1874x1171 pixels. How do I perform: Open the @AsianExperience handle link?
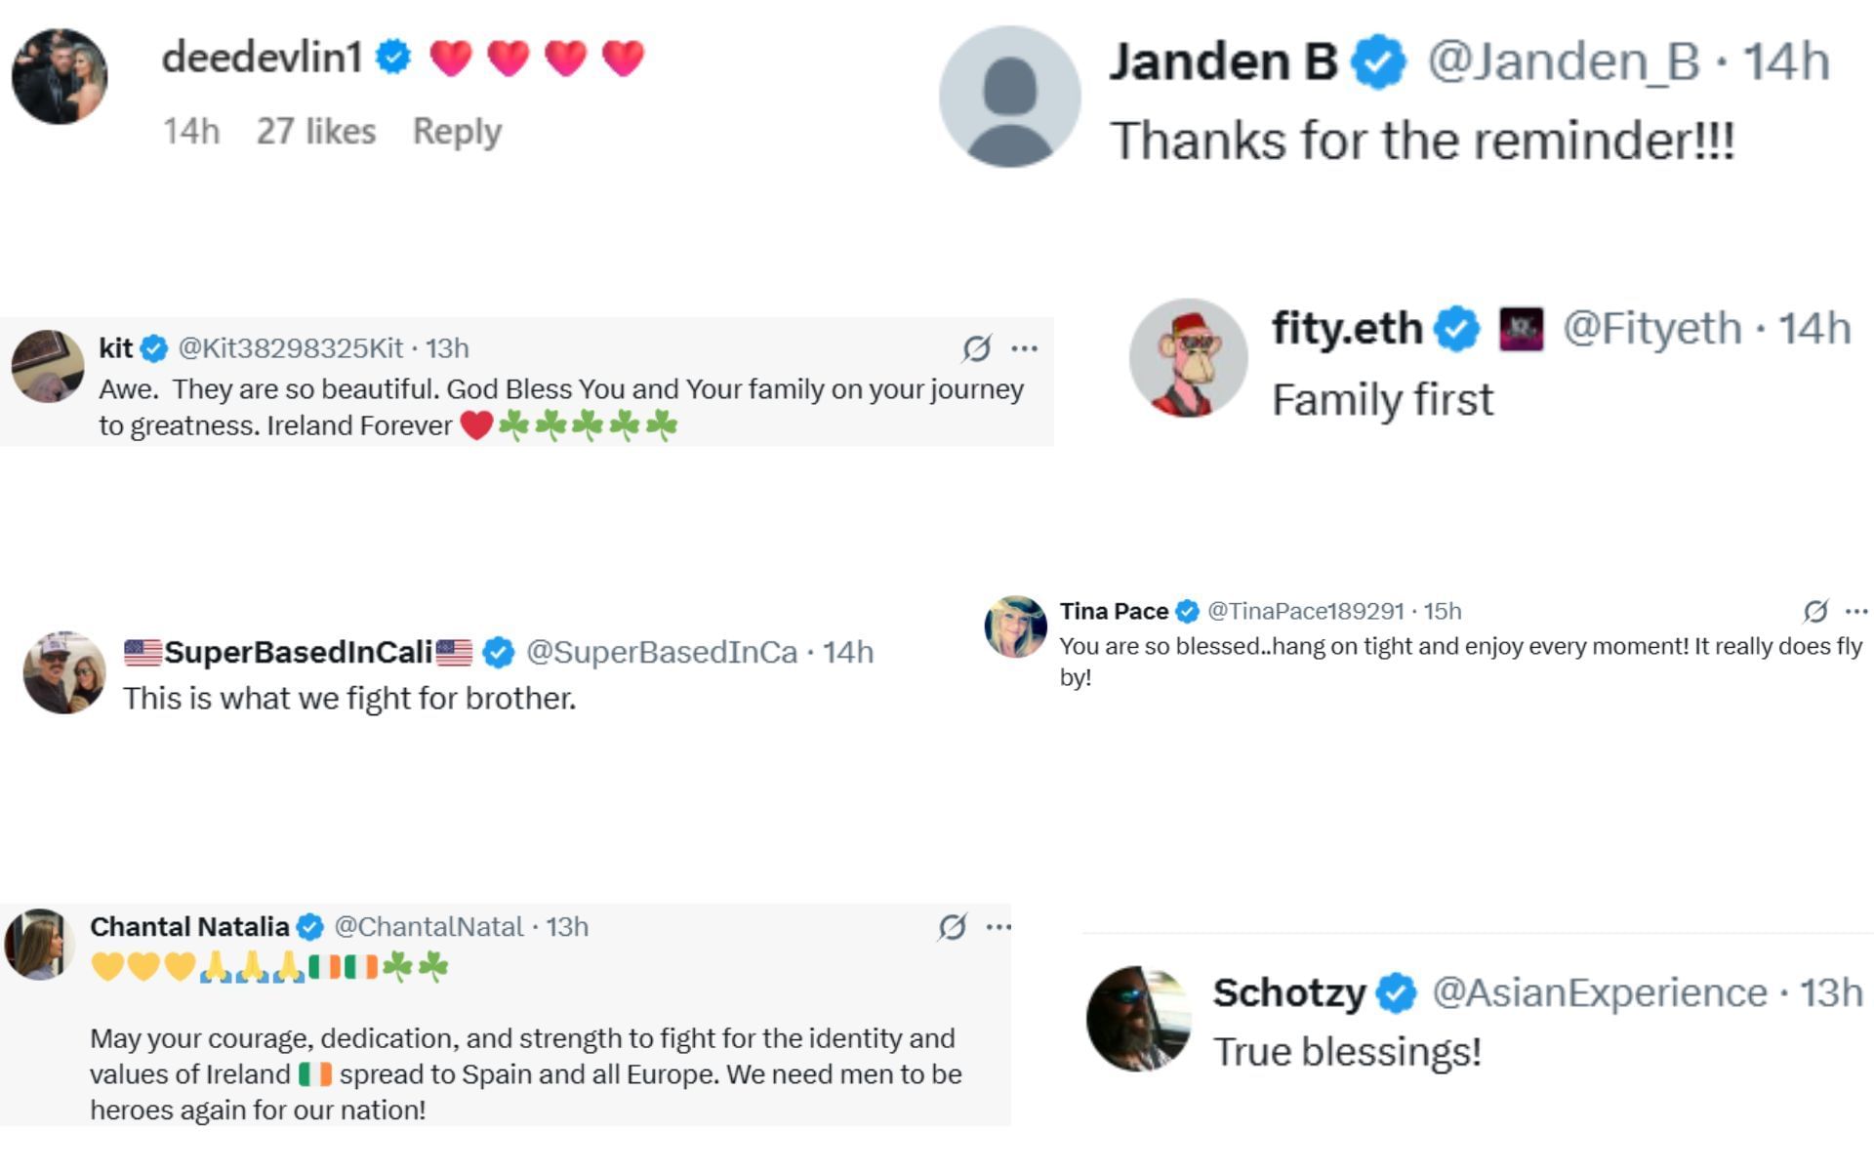tap(1599, 993)
